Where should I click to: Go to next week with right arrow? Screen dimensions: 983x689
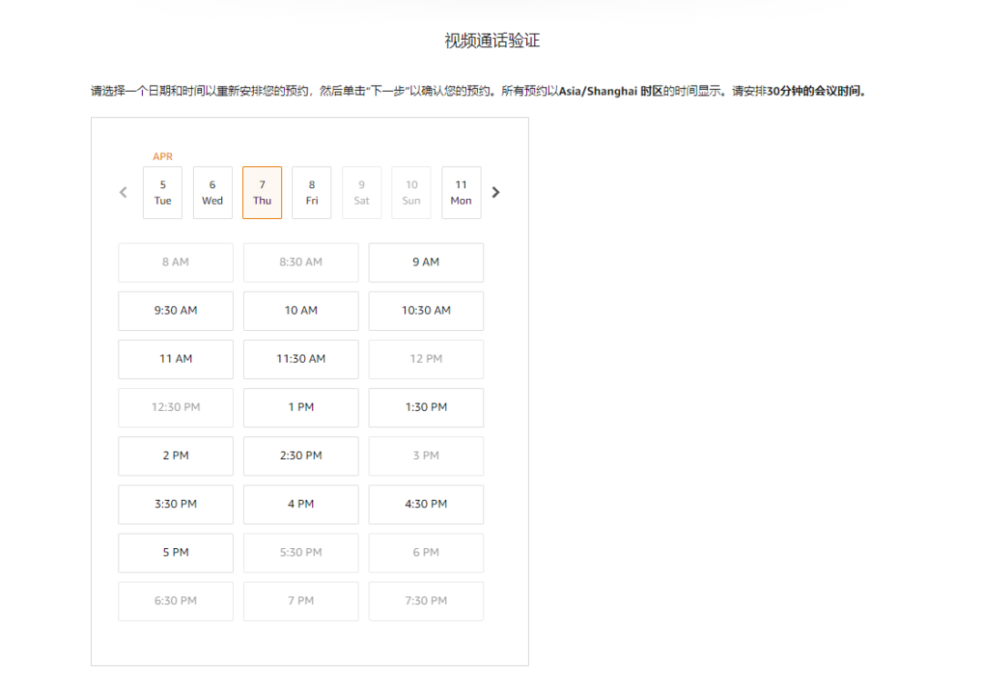[x=496, y=192]
